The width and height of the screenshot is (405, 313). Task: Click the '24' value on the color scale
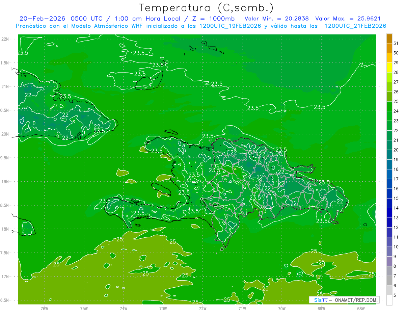click(x=396, y=111)
